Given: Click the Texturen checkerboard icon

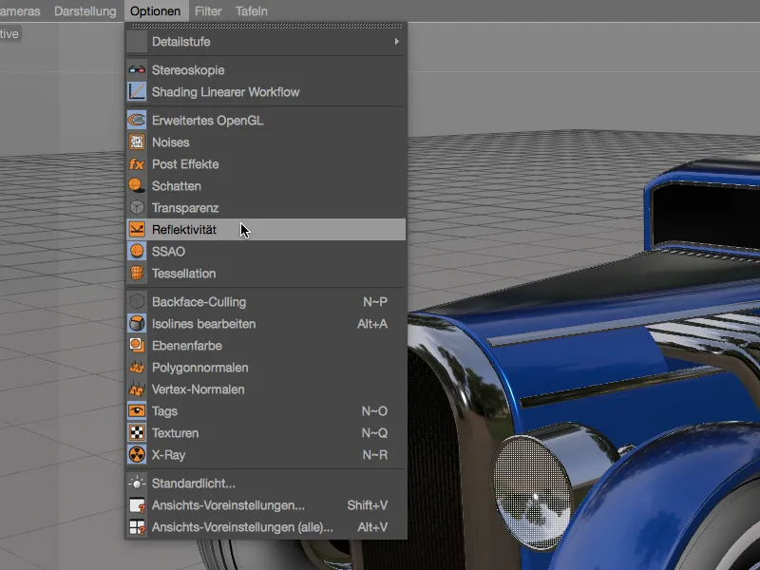Looking at the screenshot, I should [x=137, y=433].
